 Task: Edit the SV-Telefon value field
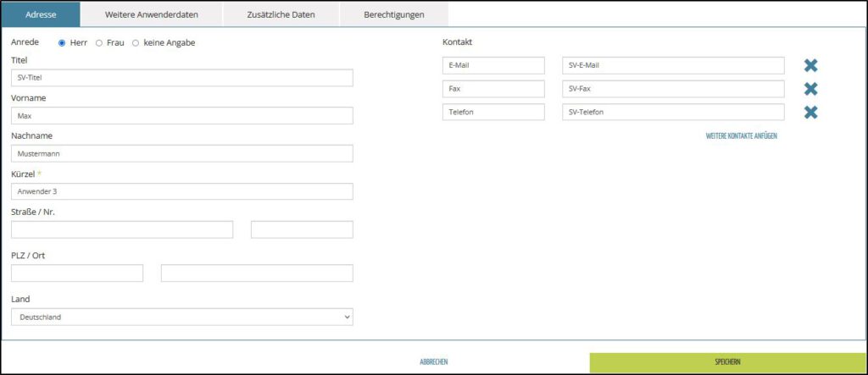(673, 113)
